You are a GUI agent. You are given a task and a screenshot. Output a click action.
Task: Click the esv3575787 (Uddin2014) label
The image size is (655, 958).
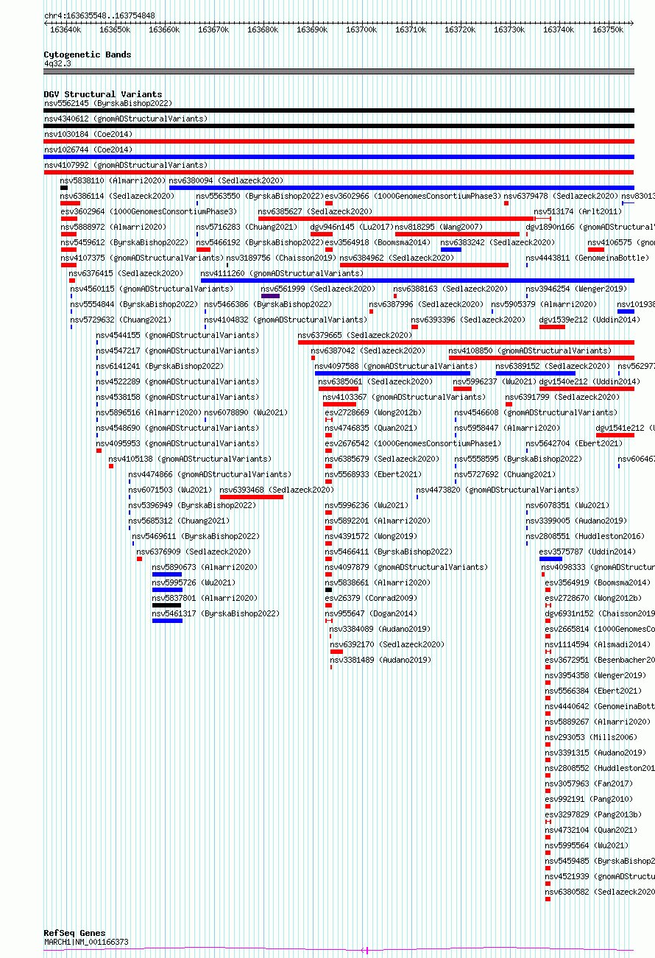click(587, 552)
